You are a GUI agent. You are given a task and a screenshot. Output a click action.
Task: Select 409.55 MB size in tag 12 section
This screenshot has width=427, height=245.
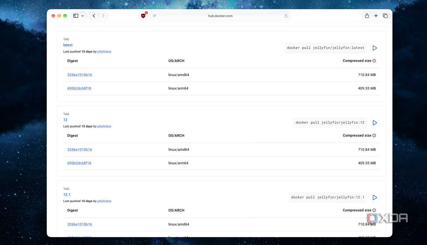(367, 163)
